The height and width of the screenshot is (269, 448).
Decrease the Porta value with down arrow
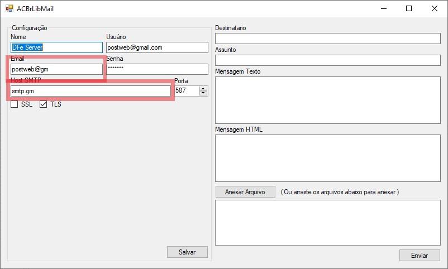tap(203, 93)
